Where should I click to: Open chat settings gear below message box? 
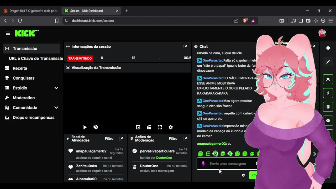pos(243,175)
